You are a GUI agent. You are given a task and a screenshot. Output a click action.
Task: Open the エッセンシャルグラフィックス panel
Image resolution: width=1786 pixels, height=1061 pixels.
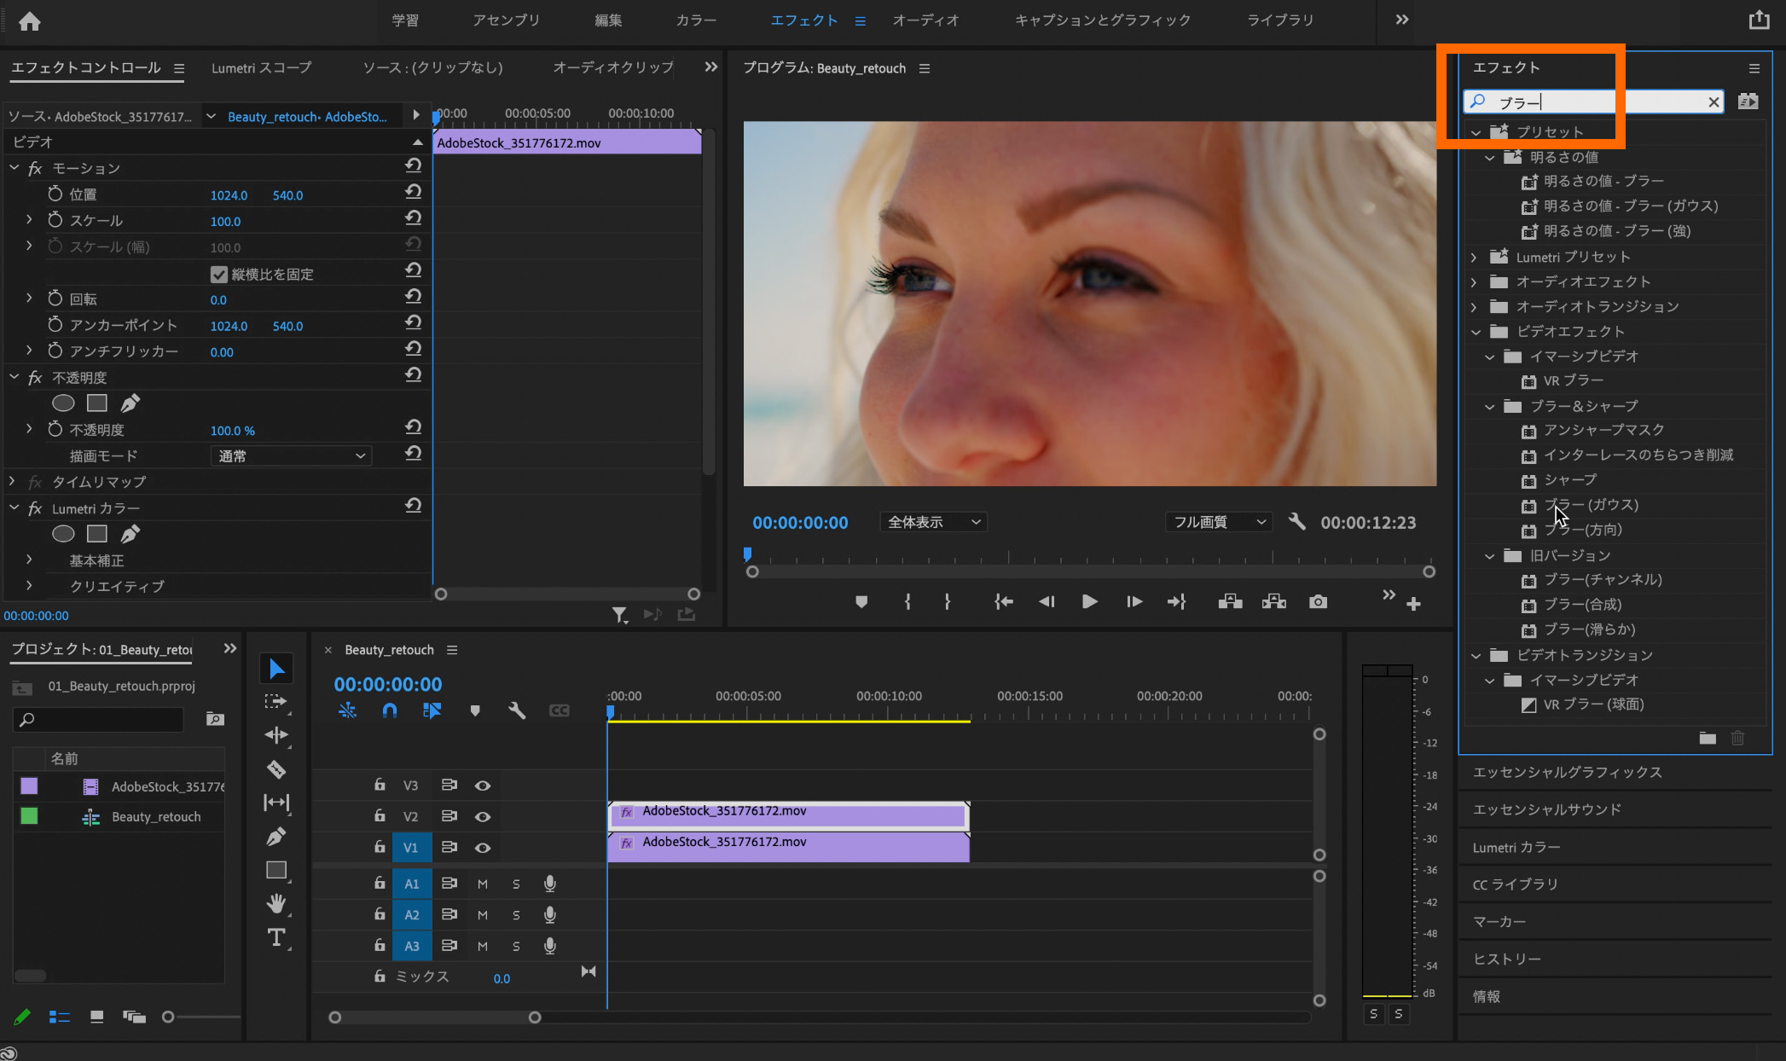coord(1567,772)
